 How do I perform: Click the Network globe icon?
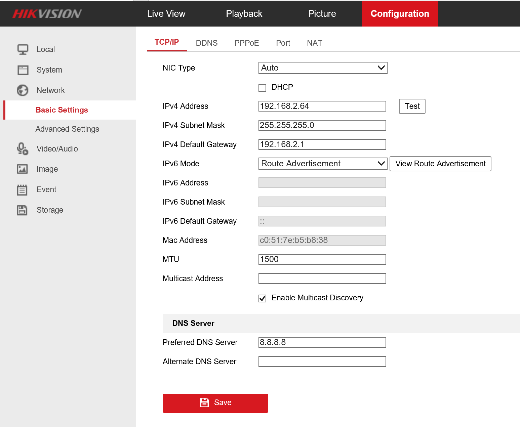(23, 90)
